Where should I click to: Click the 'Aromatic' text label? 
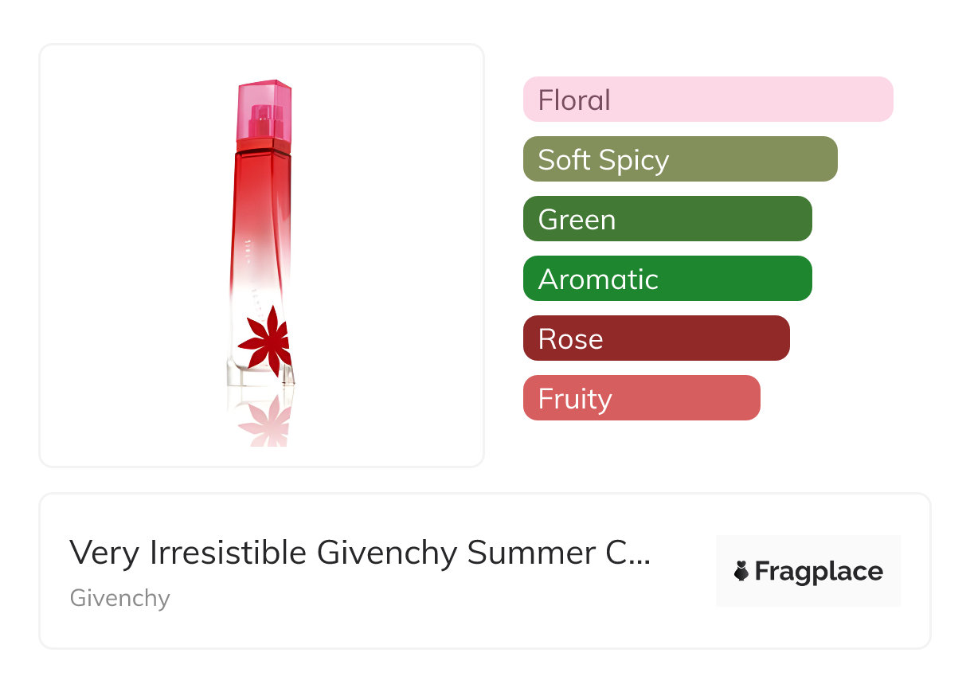[x=598, y=279]
